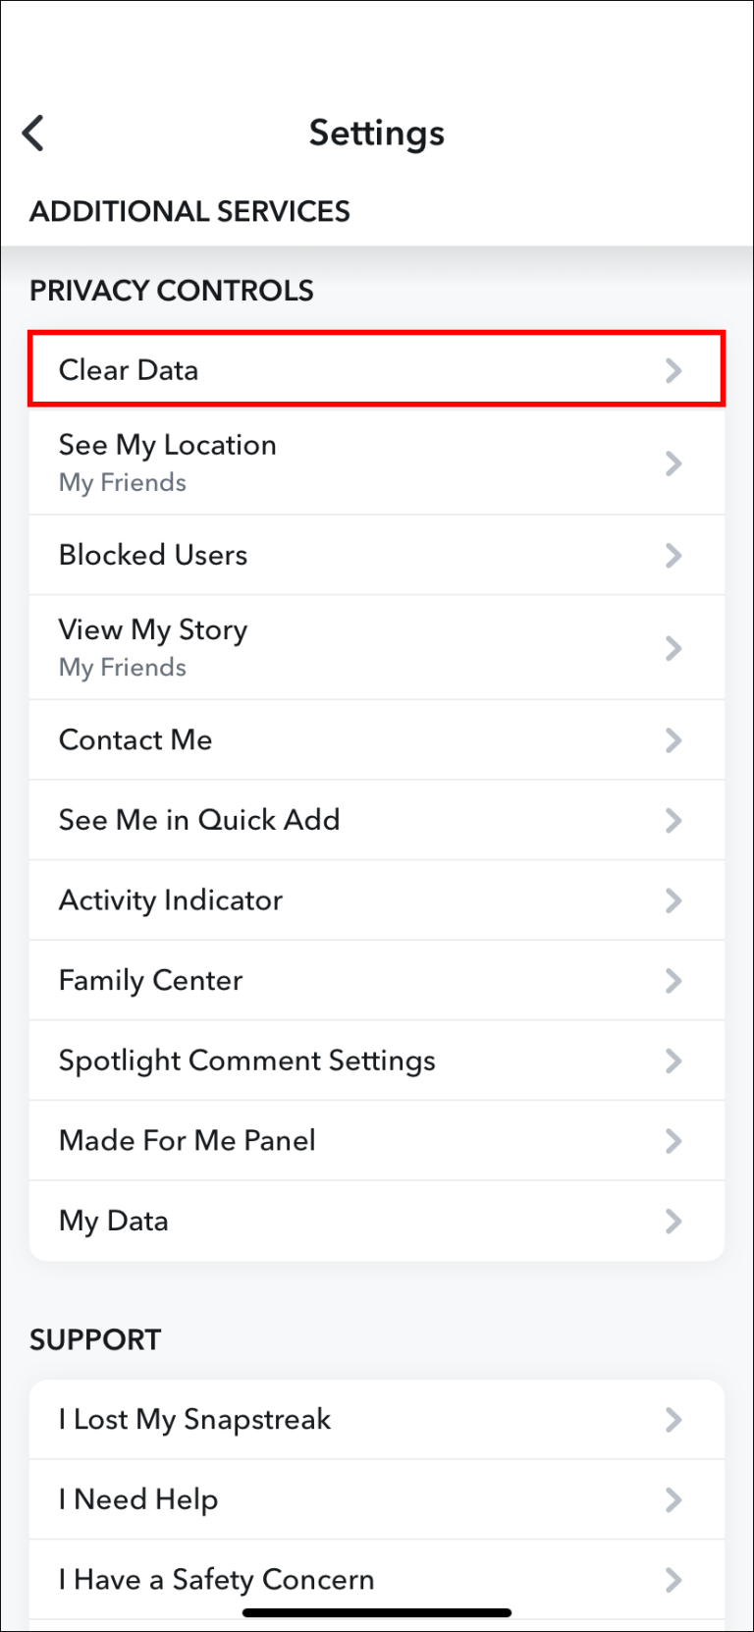Screen dimensions: 754x1632
Task: Tap I Need Help support option
Action: click(x=138, y=1499)
